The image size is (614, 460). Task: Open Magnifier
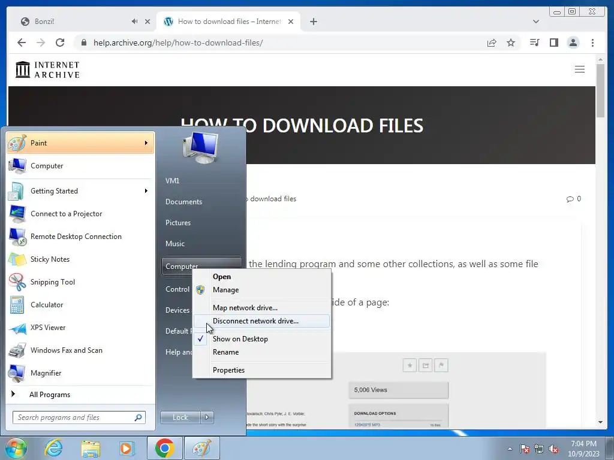[80, 373]
